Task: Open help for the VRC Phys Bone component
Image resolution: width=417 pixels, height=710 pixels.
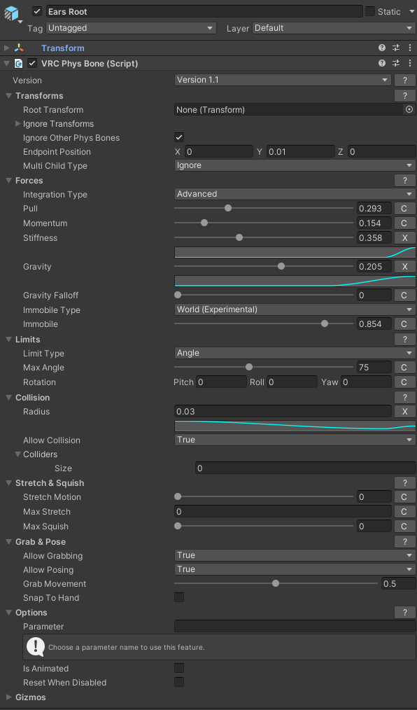Action: coord(382,64)
